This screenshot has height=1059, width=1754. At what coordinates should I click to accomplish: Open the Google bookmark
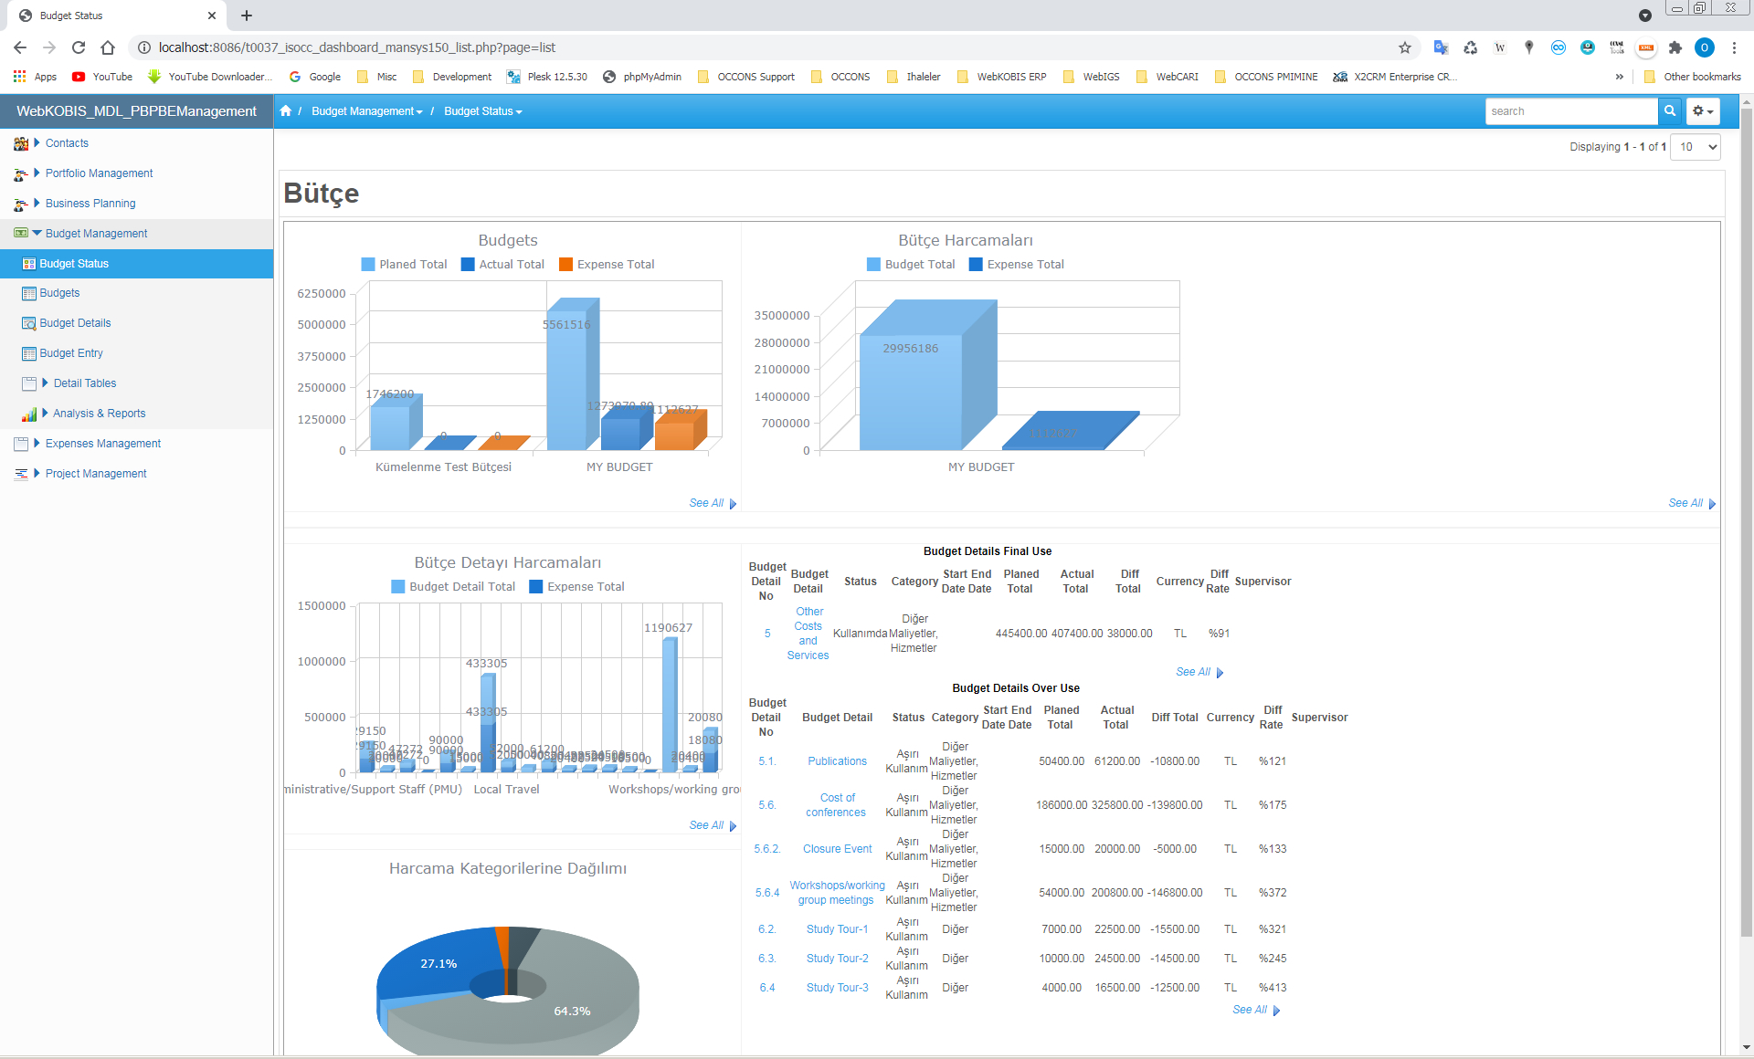[315, 77]
